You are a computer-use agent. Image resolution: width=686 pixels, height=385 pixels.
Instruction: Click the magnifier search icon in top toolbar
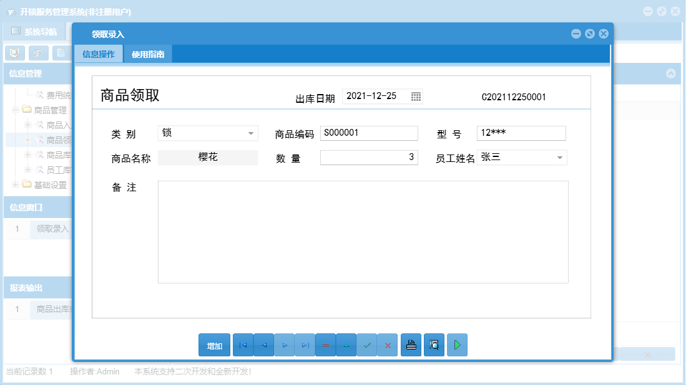14,52
